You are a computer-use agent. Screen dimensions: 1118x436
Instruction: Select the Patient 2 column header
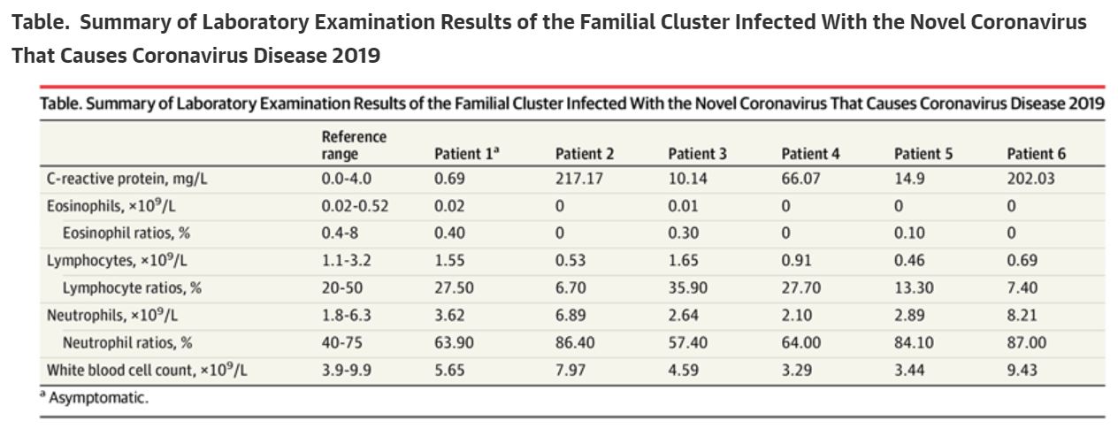(x=585, y=154)
